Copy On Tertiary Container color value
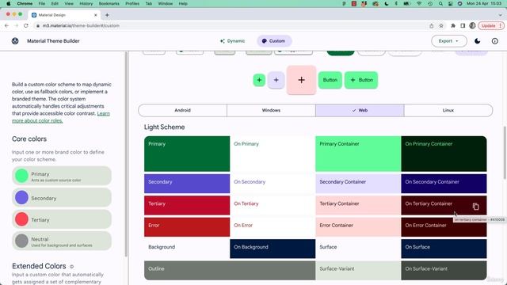This screenshot has width=507, height=285. pos(475,207)
